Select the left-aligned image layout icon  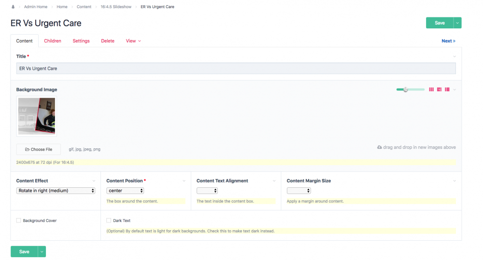[439, 90]
